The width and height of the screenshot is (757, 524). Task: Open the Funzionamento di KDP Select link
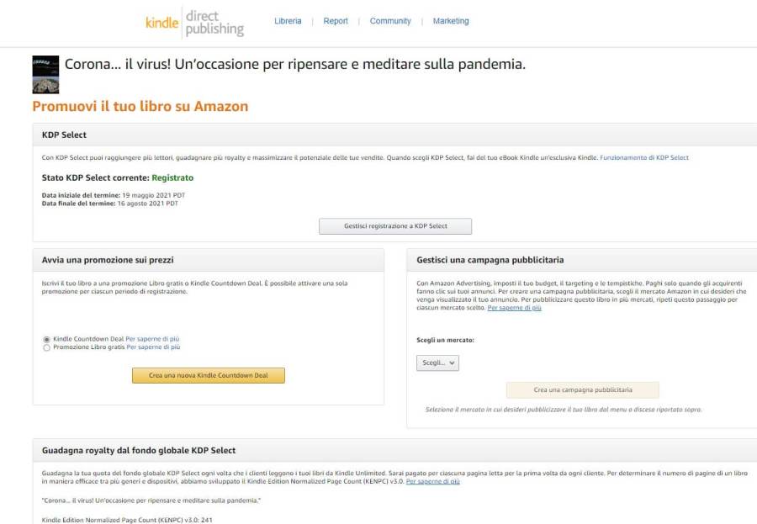click(643, 158)
